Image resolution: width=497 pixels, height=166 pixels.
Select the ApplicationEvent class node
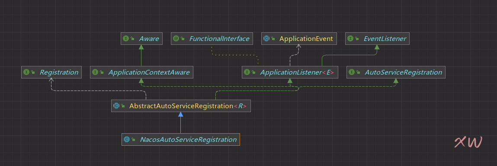click(299, 38)
